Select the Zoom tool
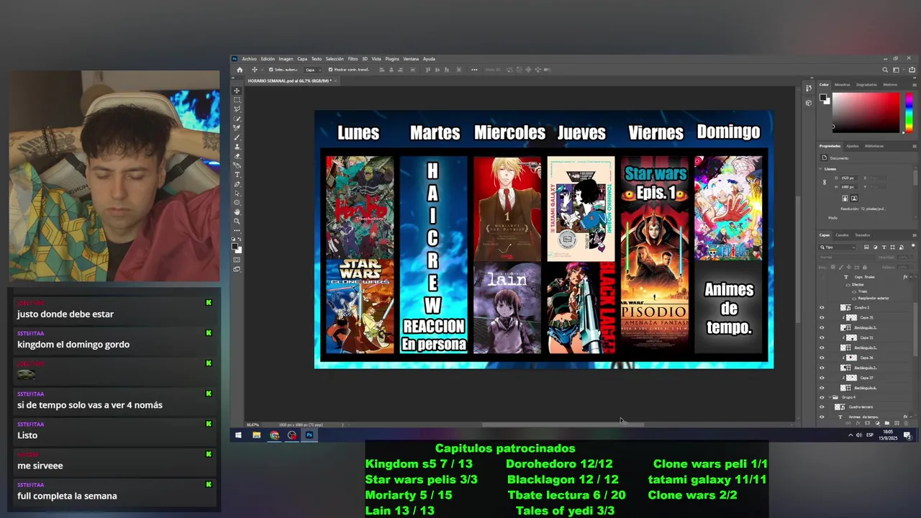The width and height of the screenshot is (921, 518). point(237,221)
